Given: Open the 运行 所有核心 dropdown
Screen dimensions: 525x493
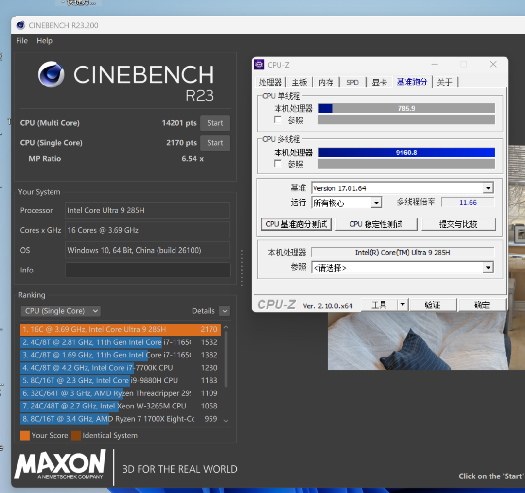Looking at the screenshot, I should point(376,203).
